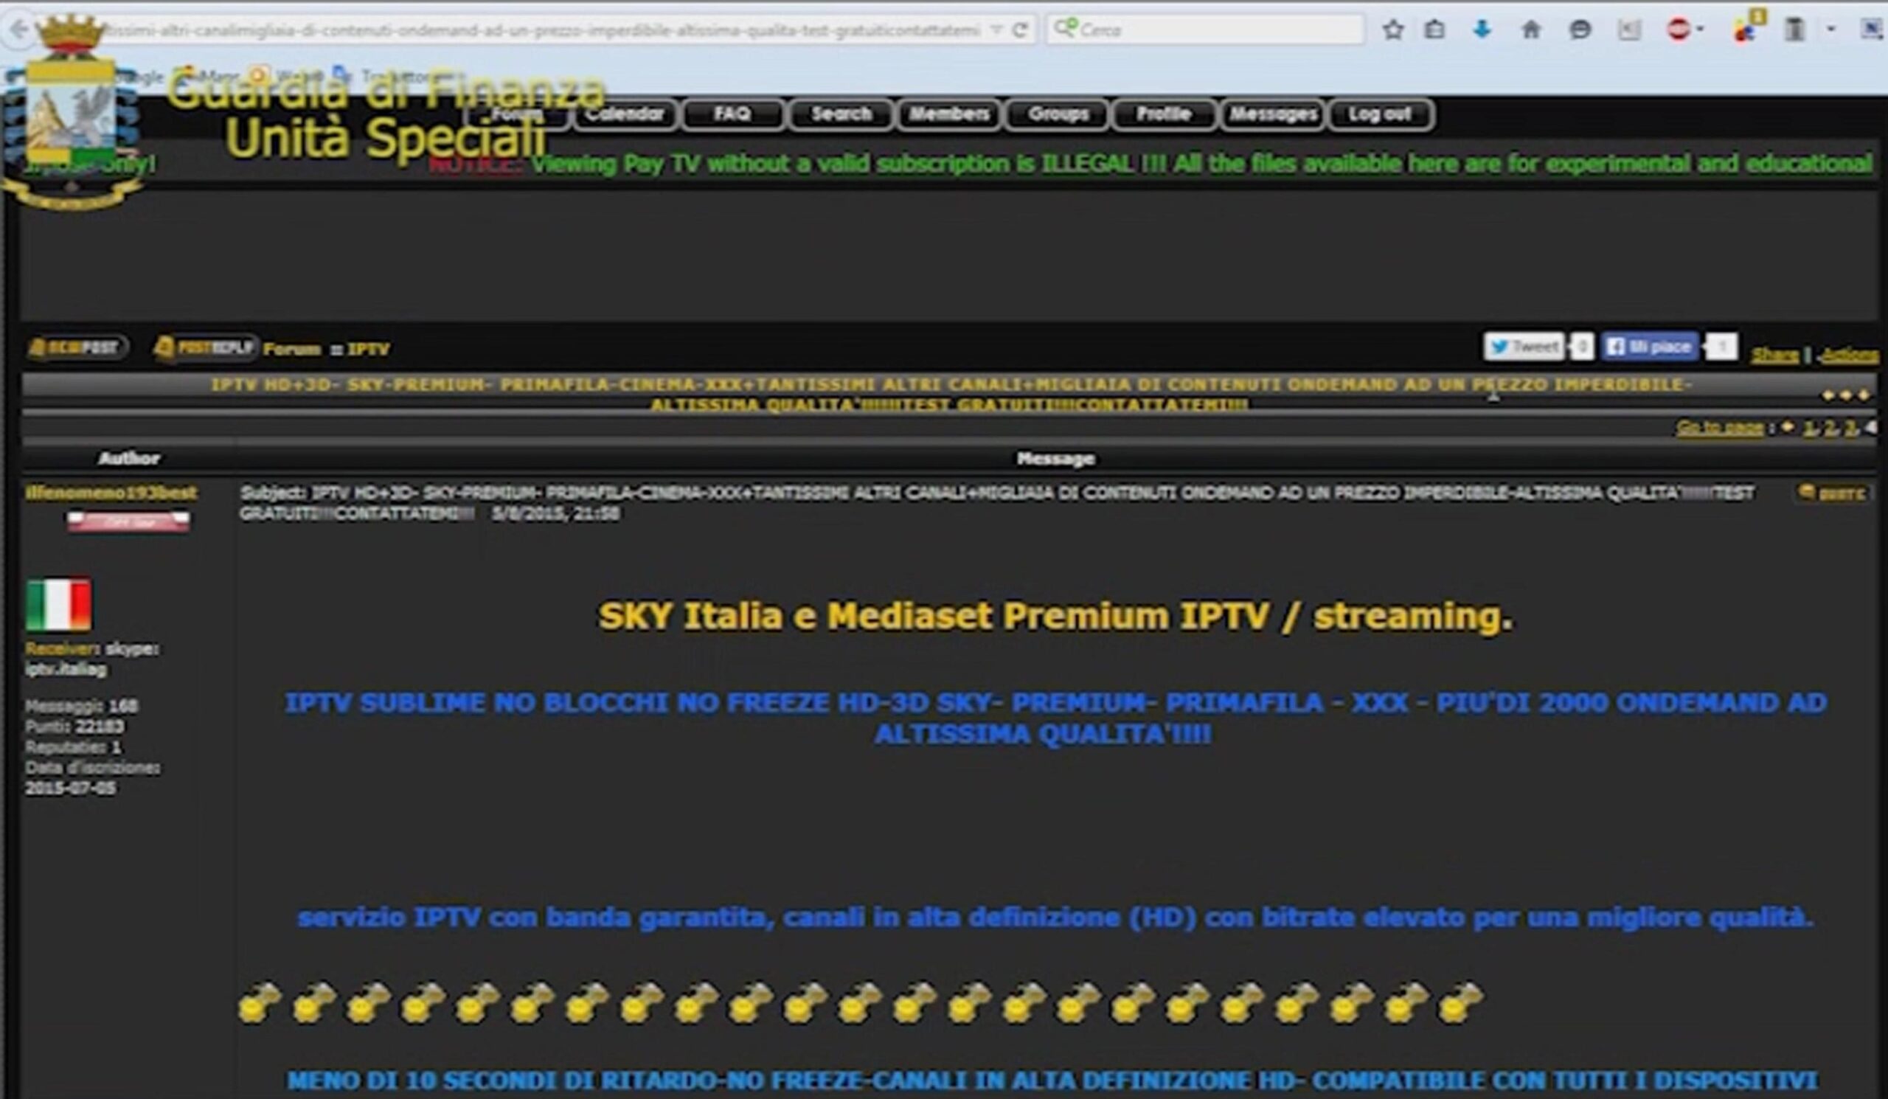Click the bookmark star icon in the browser toolbar
Viewport: 1888px width, 1099px height.
1393,30
